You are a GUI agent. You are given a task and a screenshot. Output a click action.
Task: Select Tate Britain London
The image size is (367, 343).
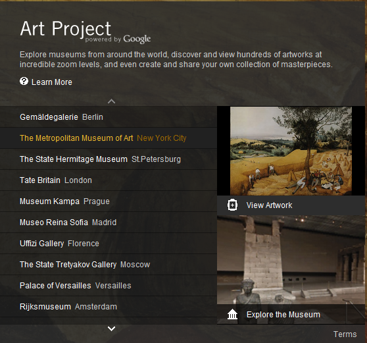coord(109,180)
